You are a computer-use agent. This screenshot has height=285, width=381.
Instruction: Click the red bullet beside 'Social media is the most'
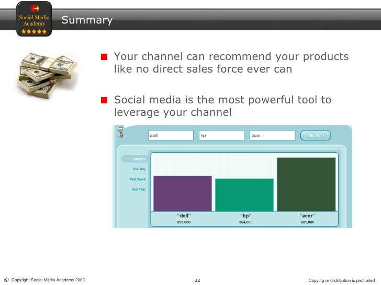pyautogui.click(x=104, y=100)
